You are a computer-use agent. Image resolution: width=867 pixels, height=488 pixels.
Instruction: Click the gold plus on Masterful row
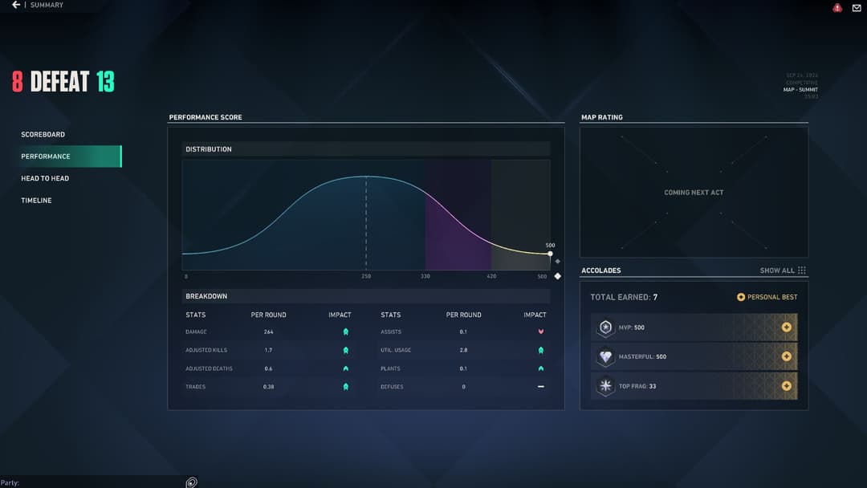786,356
